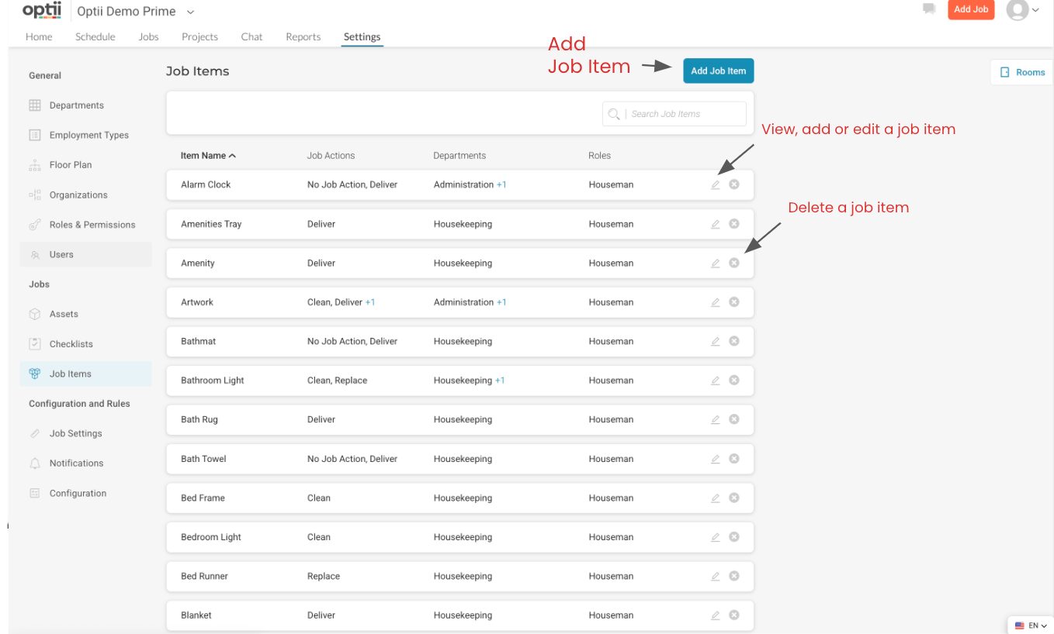
Task: Edit the Blanket job item
Action: (716, 615)
